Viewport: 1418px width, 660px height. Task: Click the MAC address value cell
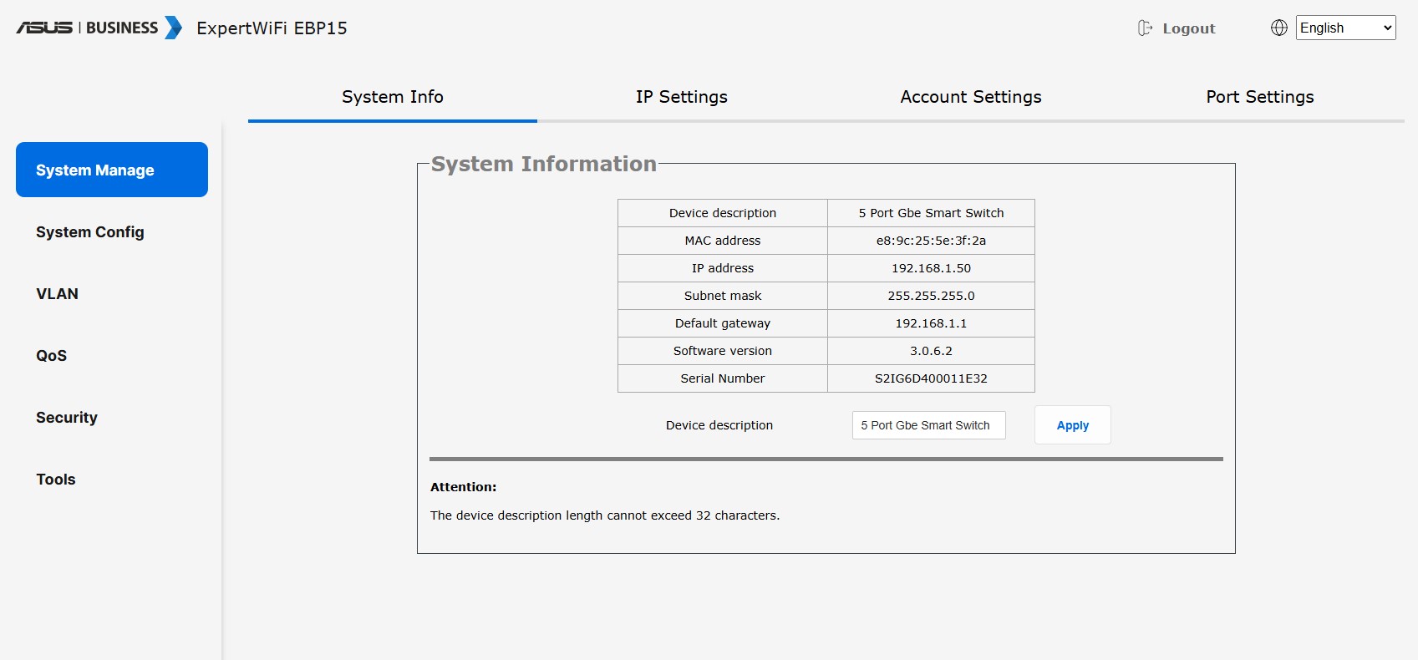[931, 241]
